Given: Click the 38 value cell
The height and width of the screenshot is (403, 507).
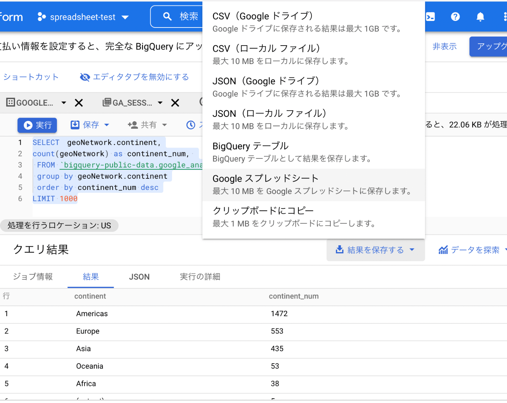Looking at the screenshot, I should [275, 383].
